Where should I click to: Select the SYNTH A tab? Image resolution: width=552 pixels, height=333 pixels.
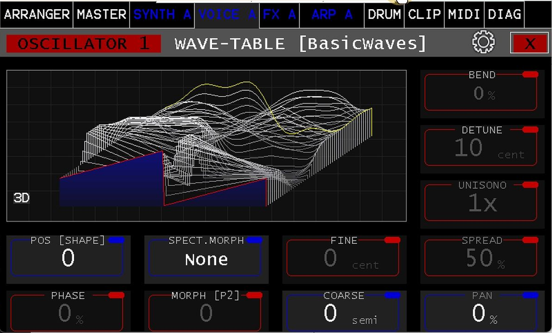(x=162, y=14)
